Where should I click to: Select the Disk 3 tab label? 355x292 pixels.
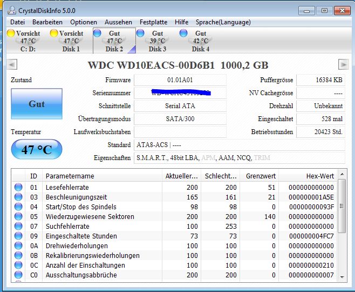click(158, 49)
